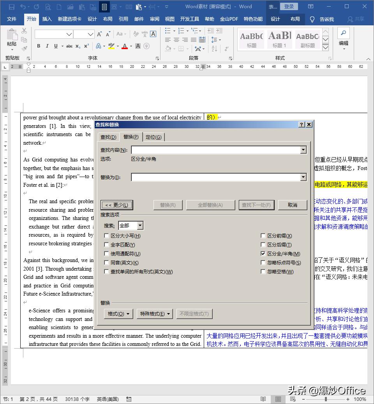This screenshot has height=404, width=374.
Task: Click the 更少 button to collapse options
Action: (x=117, y=205)
